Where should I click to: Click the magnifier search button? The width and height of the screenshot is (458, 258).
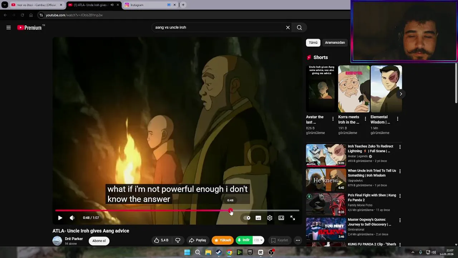pyautogui.click(x=299, y=28)
